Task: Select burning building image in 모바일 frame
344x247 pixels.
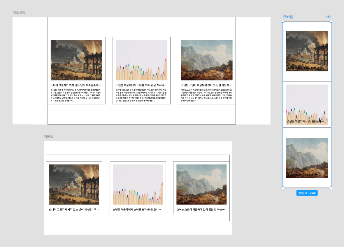Action: coord(307,51)
